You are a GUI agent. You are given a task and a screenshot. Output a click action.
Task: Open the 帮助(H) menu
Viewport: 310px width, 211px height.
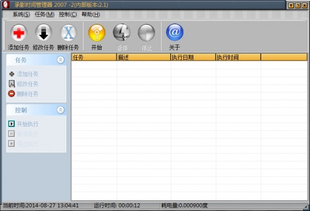coord(91,14)
